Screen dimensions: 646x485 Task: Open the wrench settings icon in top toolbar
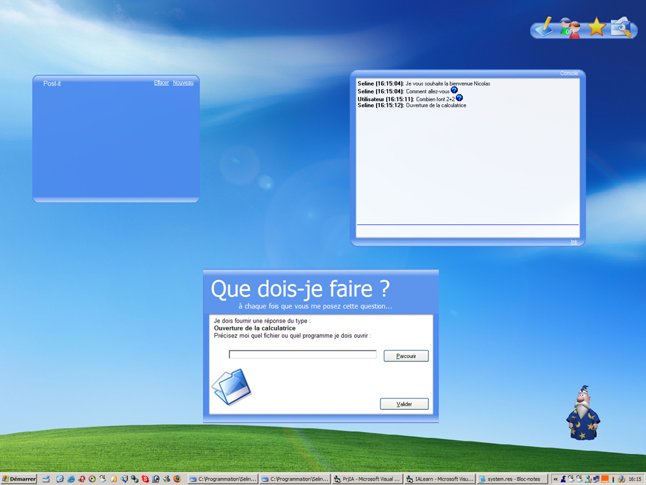tap(621, 27)
